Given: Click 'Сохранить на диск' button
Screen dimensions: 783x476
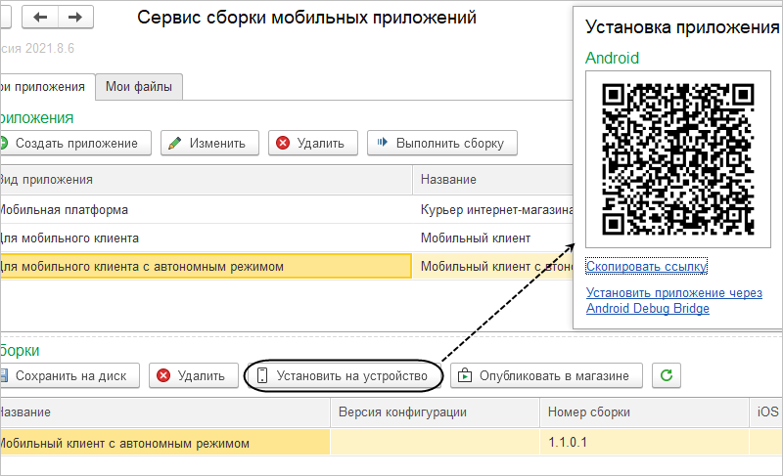Looking at the screenshot, I should pos(69,374).
